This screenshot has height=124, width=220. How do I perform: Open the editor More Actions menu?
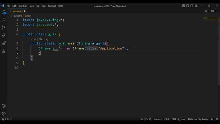pyautogui.click(x=217, y=11)
